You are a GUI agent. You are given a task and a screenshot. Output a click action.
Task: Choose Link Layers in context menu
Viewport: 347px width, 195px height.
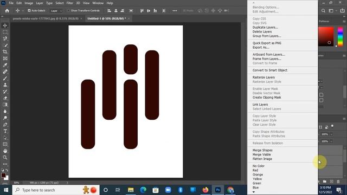pos(260,105)
